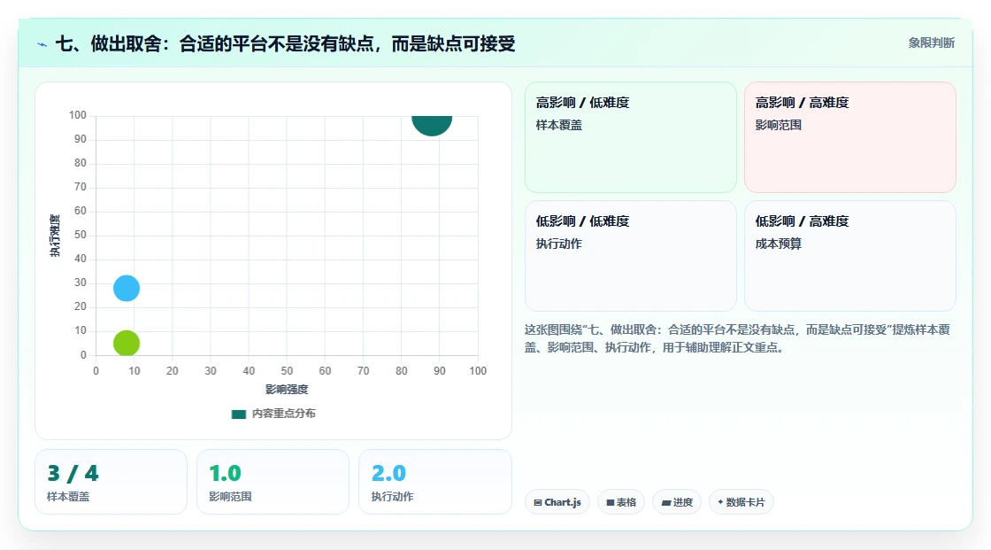Click the 进度 tag chip
This screenshot has width=991, height=550.
coord(677,502)
